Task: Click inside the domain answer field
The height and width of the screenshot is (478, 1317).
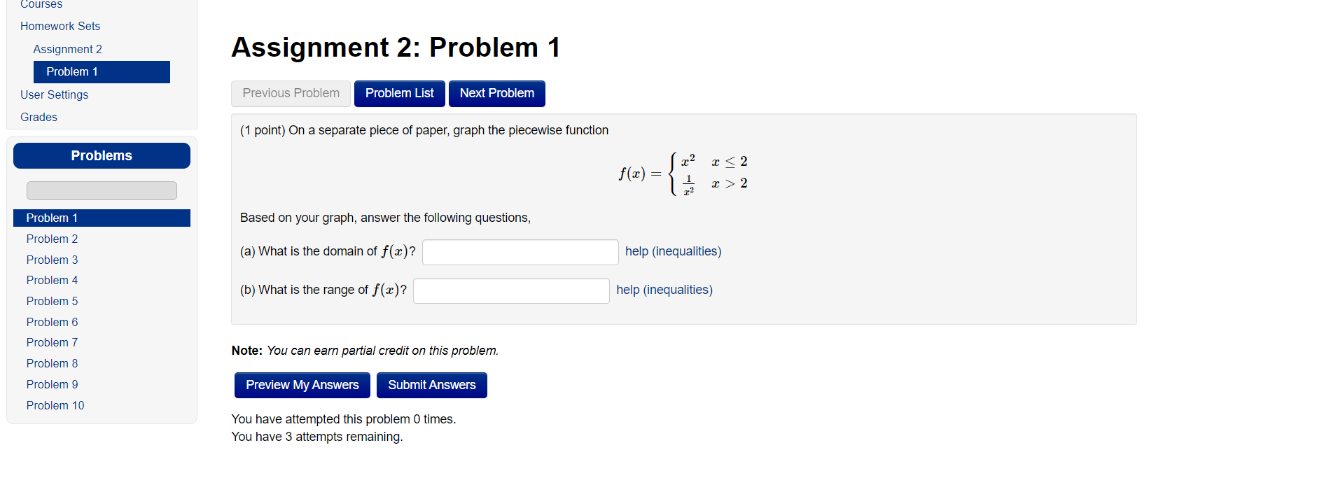Action: click(520, 252)
